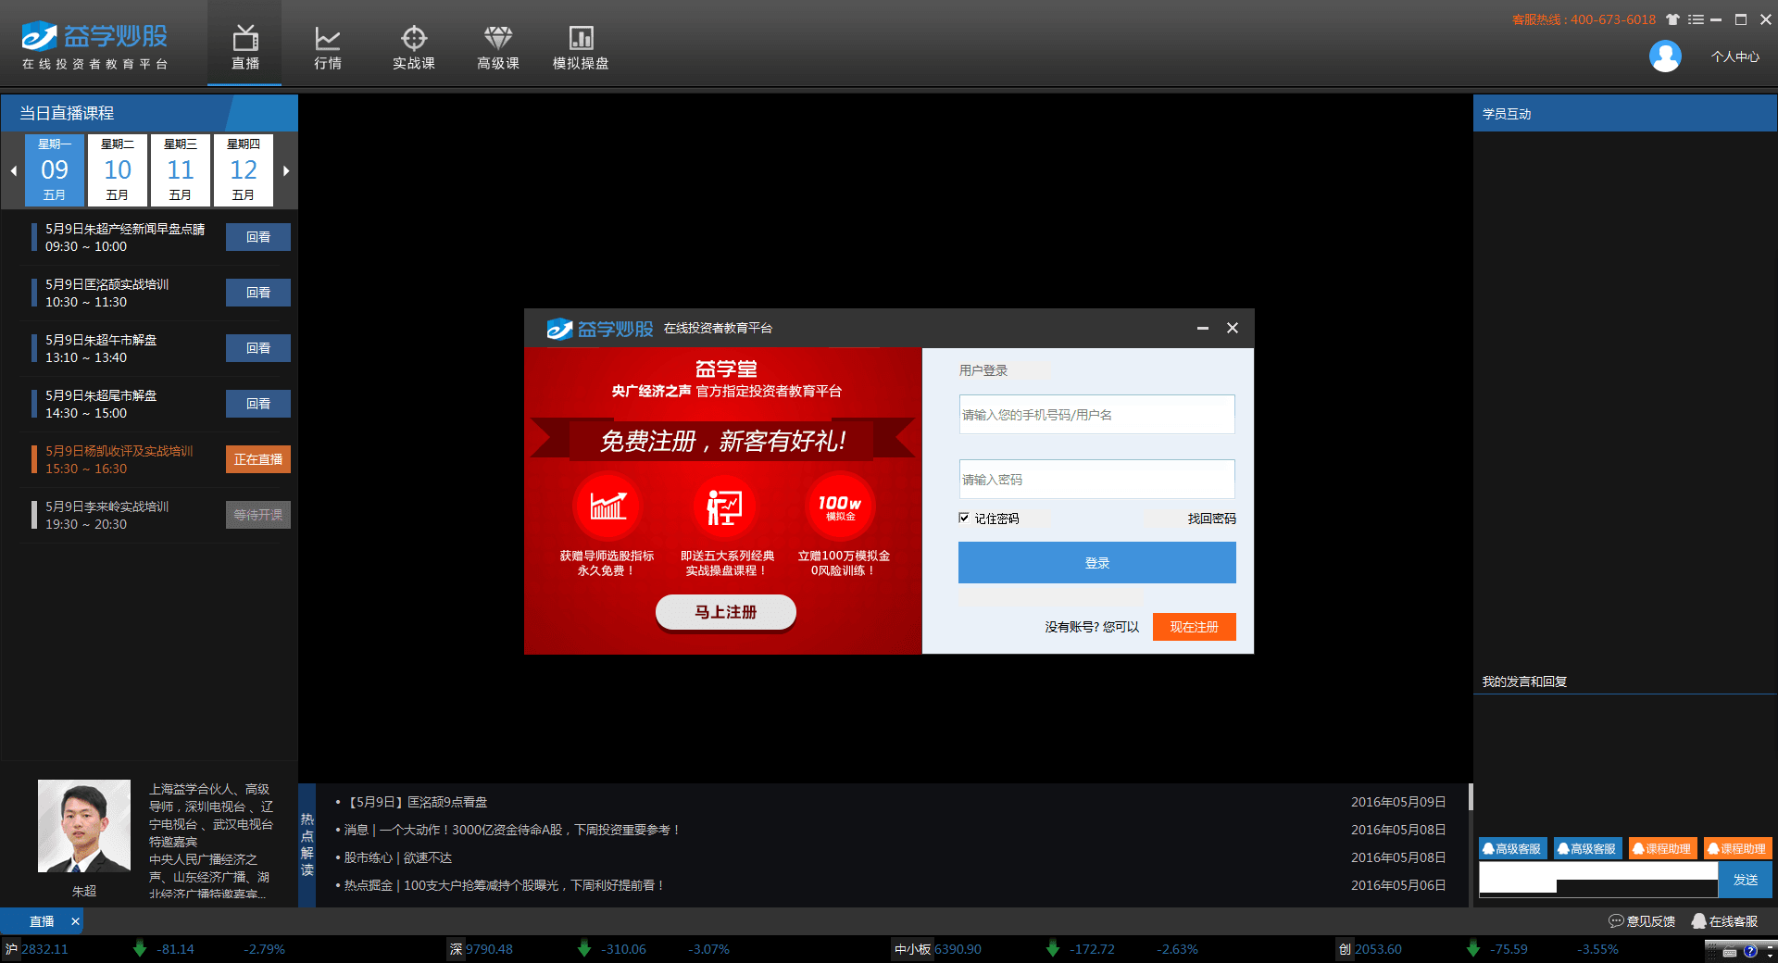1778x963 pixels.
Task: Replay the 14:30 朱超尾市解盘 course
Action: 258,404
